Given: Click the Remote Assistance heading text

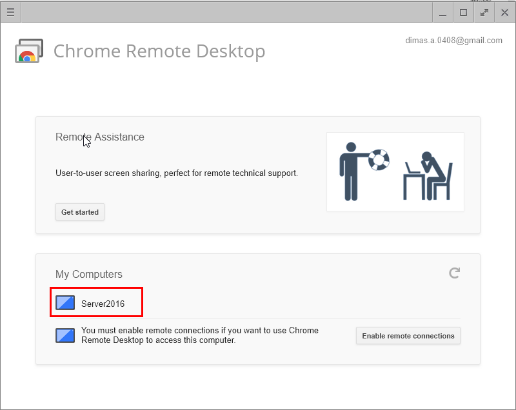Looking at the screenshot, I should tap(99, 137).
